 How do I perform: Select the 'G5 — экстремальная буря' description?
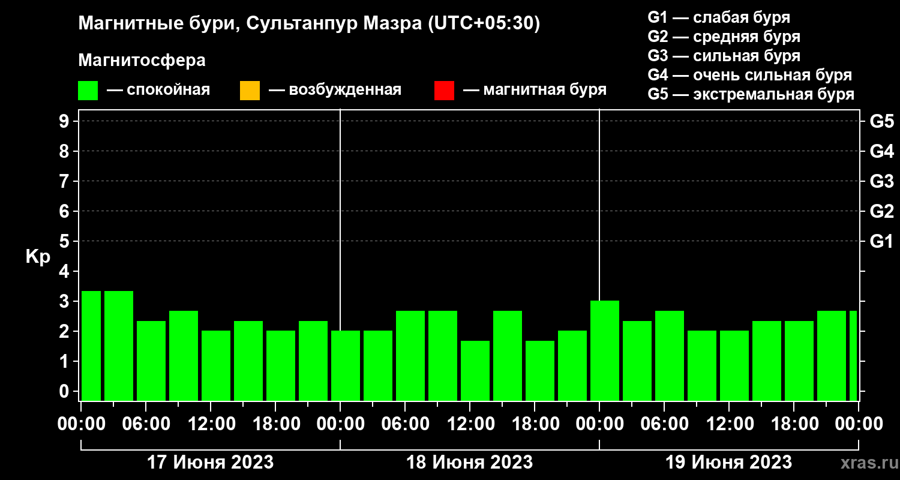click(x=751, y=94)
